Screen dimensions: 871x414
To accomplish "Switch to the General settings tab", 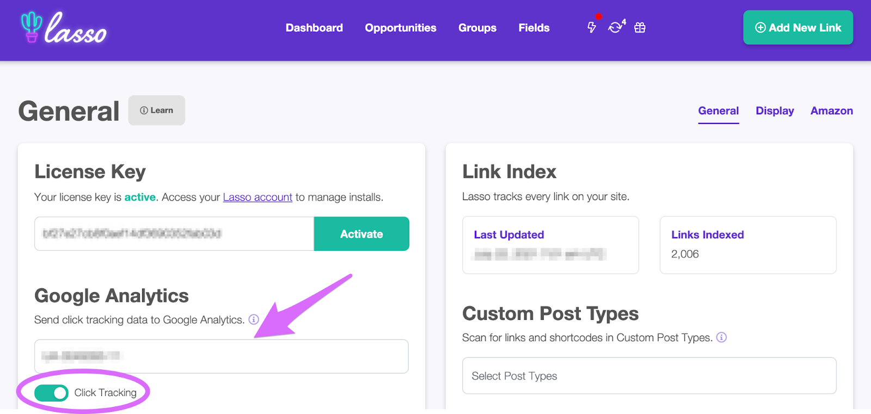I will (x=719, y=111).
